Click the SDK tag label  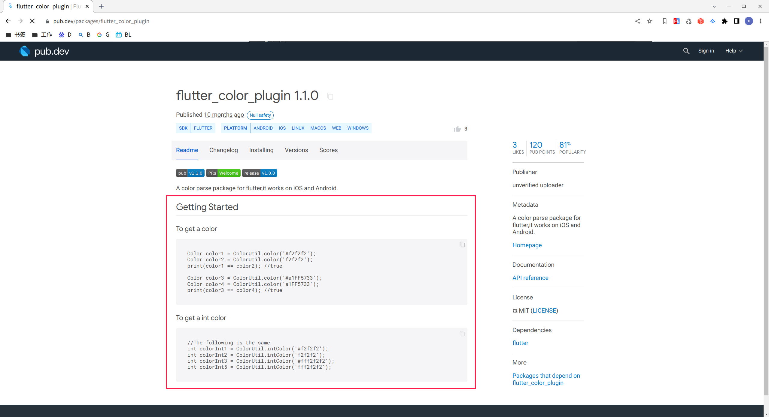click(183, 128)
